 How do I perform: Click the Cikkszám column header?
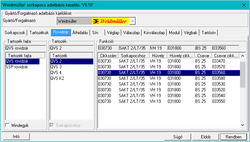point(108,56)
